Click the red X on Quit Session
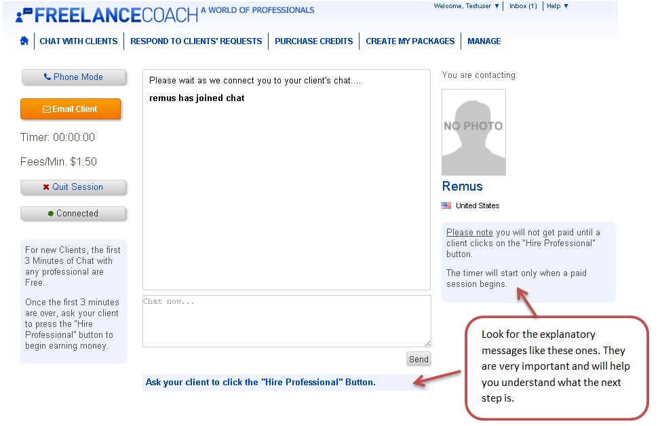 pyautogui.click(x=46, y=187)
